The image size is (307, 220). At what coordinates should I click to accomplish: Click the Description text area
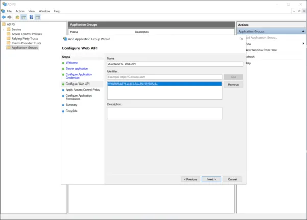164,114
